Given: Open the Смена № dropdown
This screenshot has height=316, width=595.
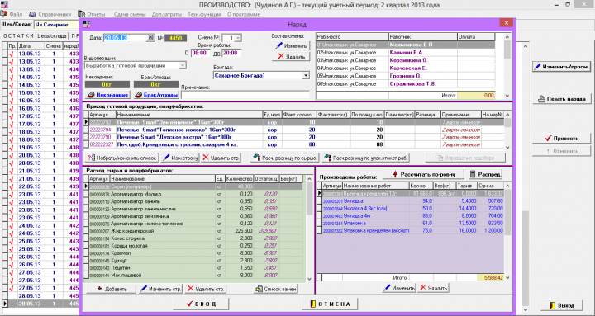Looking at the screenshot, I should coord(238,38).
